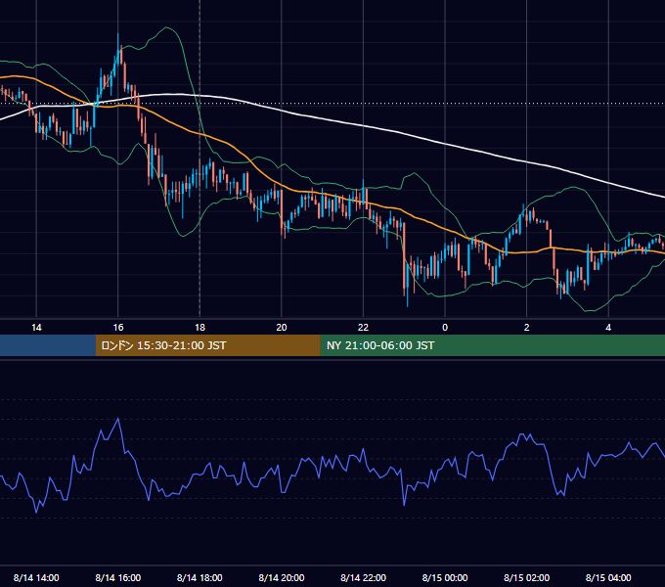Screen dimensions: 665x587
Task: Click the 8/14 18:00 label on indicator axis
Action: [199, 577]
